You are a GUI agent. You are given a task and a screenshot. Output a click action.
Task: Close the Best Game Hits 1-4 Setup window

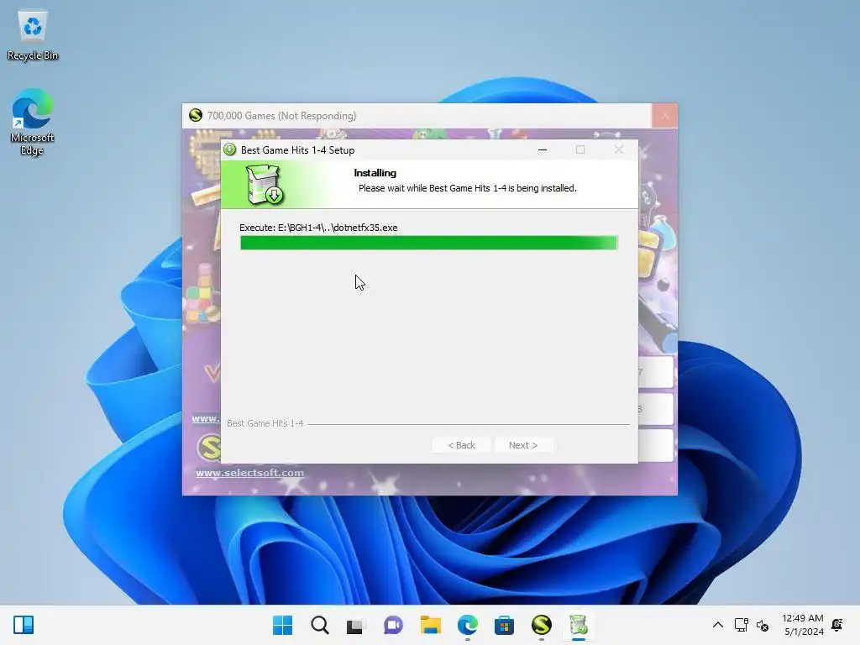[619, 149]
